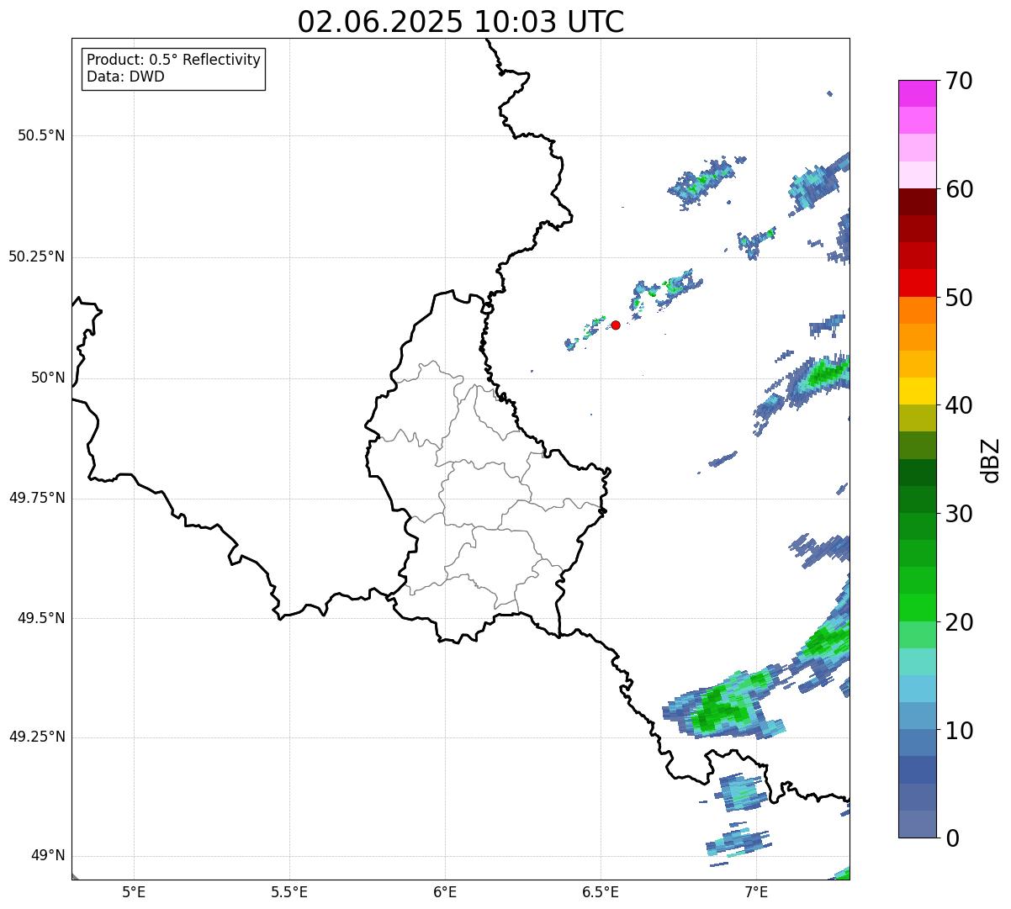Click the 6.5°E longitude label
This screenshot has width=1011, height=909.
pos(601,891)
